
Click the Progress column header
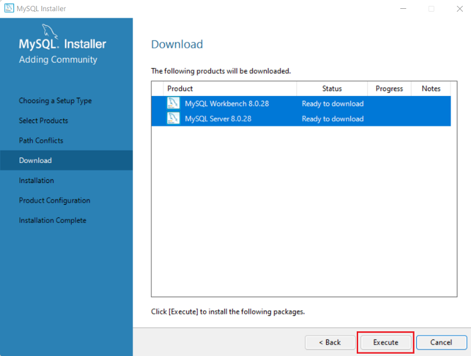(389, 88)
